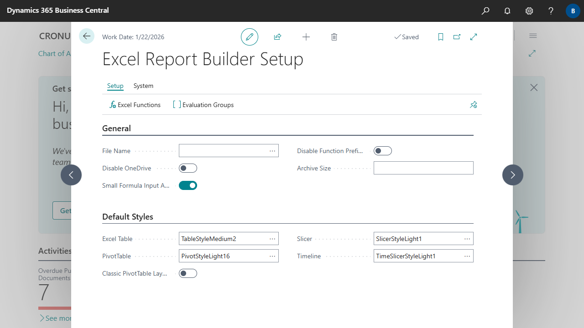This screenshot has height=328, width=584.
Task: Open the share icon menu
Action: [277, 37]
